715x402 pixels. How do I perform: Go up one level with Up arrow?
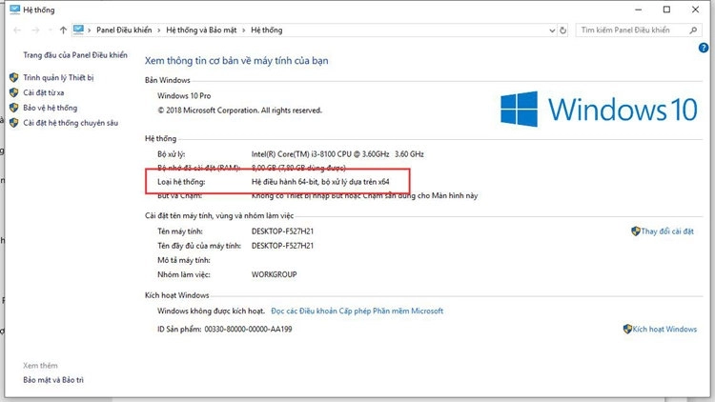click(63, 30)
